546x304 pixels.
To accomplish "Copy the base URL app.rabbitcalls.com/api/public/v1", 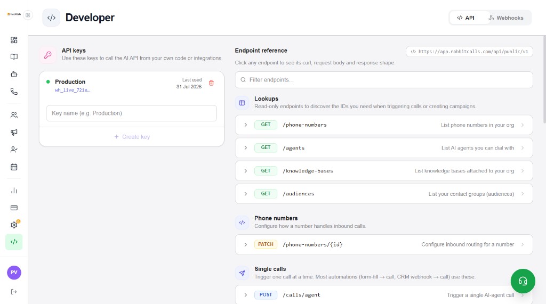I will coord(469,52).
